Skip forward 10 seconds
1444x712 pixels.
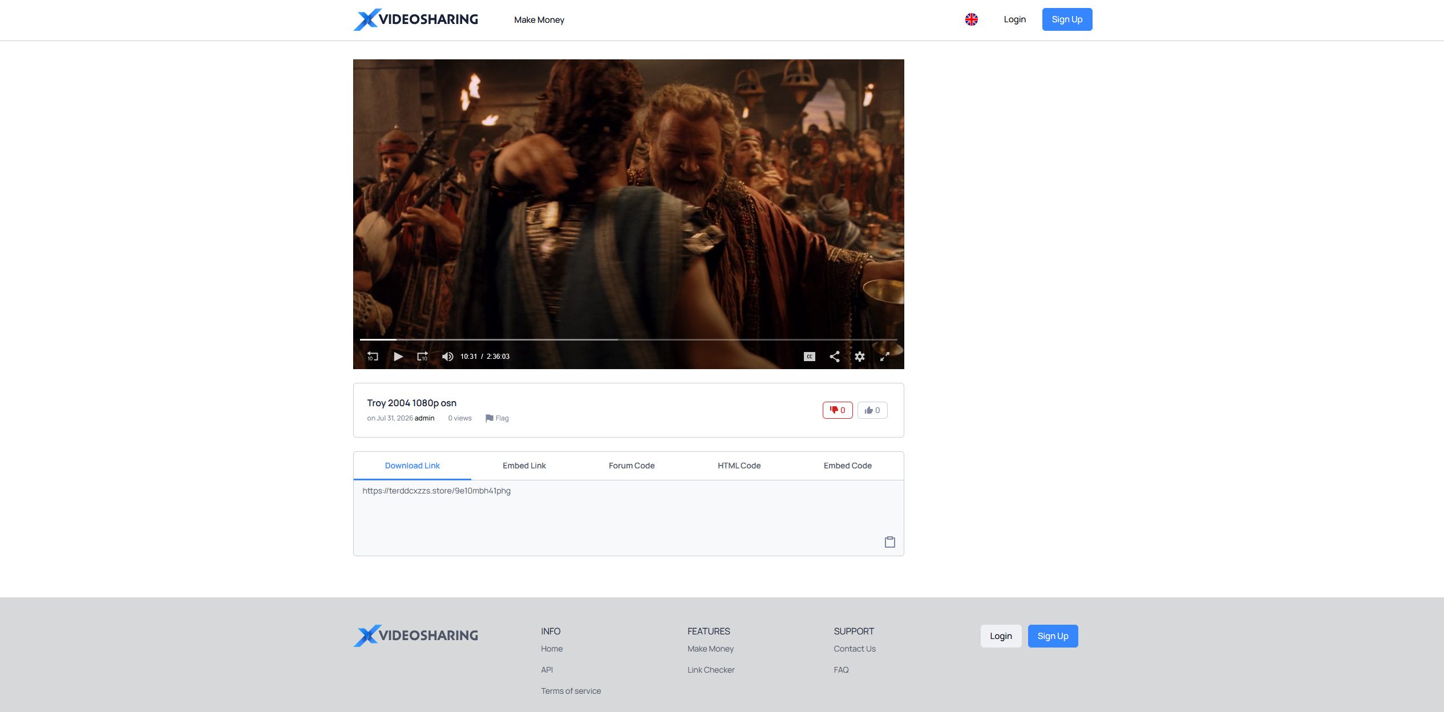click(423, 357)
